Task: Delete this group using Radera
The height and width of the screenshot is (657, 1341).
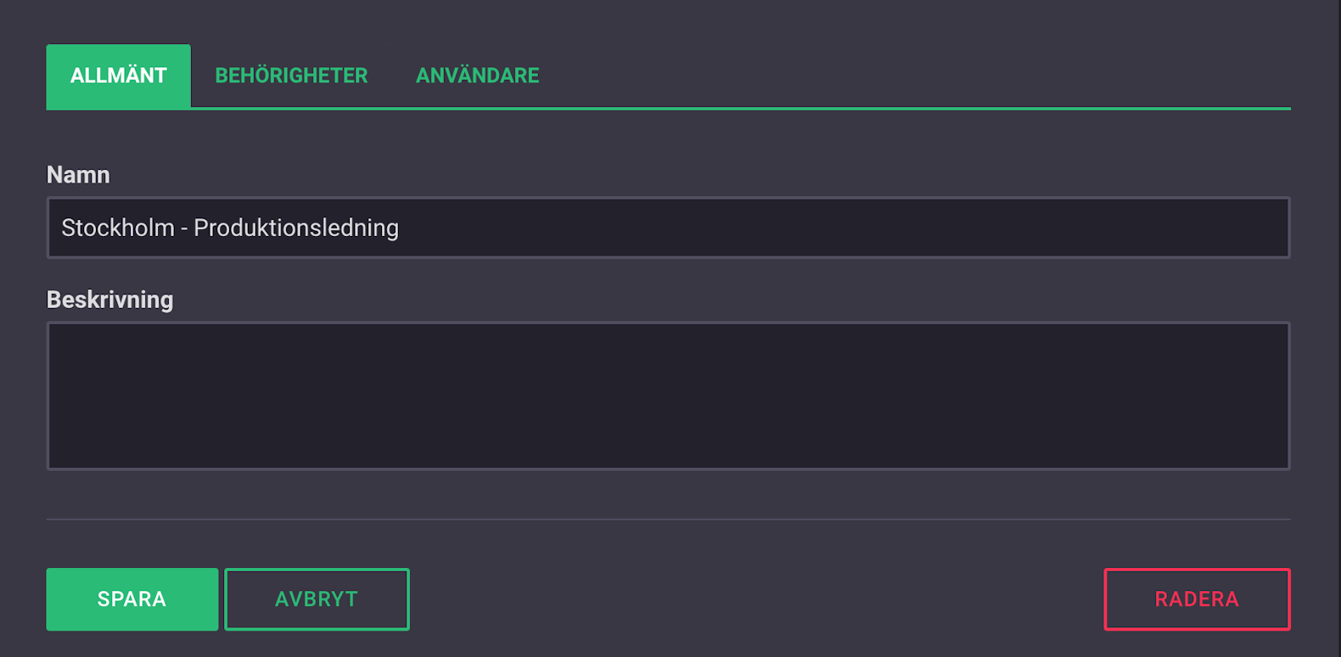Action: 1197,599
